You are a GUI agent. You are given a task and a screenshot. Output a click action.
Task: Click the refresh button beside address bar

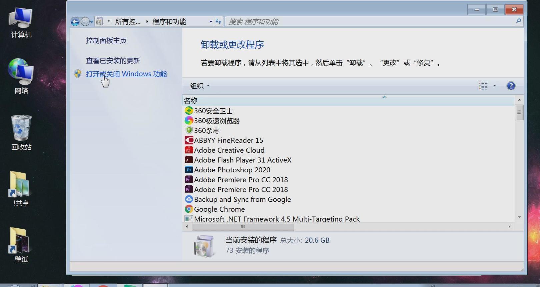[x=218, y=22]
